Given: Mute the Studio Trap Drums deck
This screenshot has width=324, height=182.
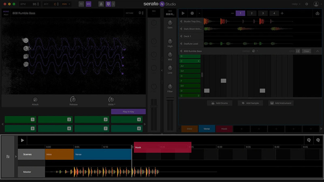Looking at the screenshot, I should [x=181, y=21].
